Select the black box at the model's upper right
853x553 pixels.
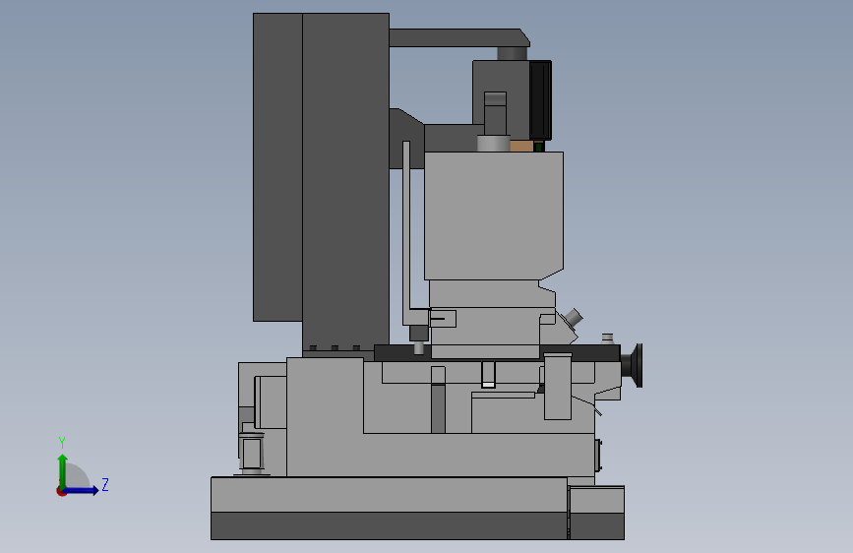pyautogui.click(x=540, y=100)
